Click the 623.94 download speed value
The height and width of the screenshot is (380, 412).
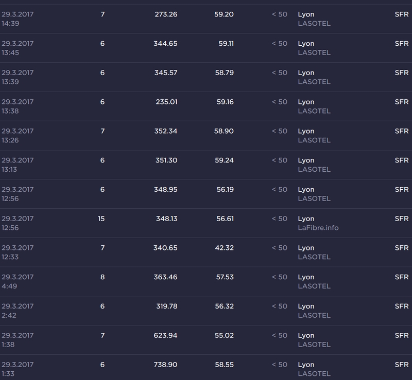tap(165, 335)
